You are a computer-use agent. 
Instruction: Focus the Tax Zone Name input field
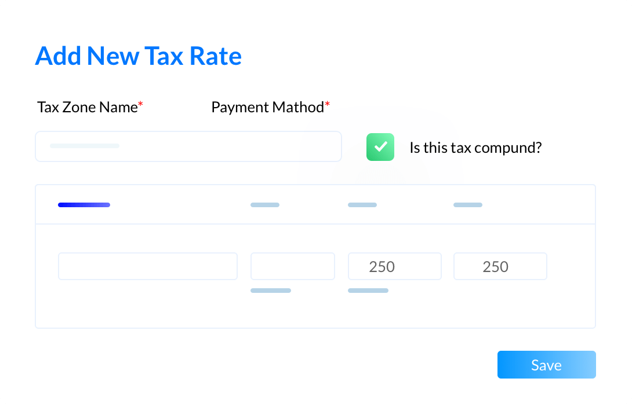(x=188, y=146)
